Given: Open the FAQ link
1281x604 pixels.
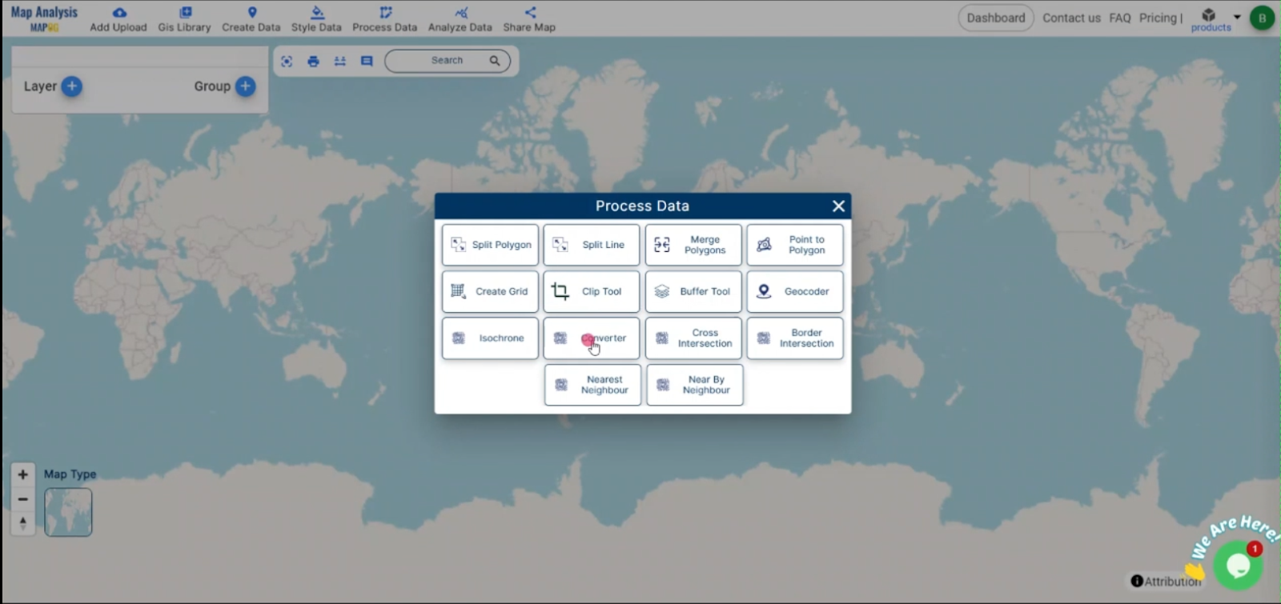Looking at the screenshot, I should (1120, 18).
